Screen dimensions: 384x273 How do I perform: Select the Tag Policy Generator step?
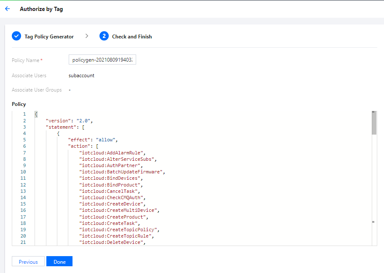click(x=49, y=37)
